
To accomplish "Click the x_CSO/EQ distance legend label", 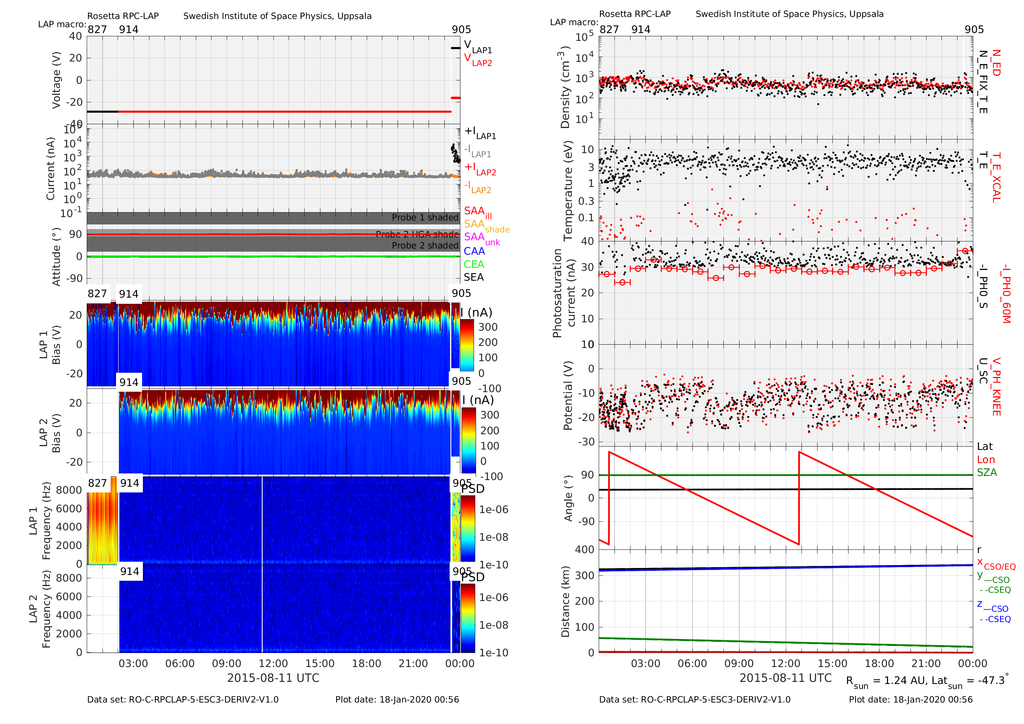I will pos(996,564).
